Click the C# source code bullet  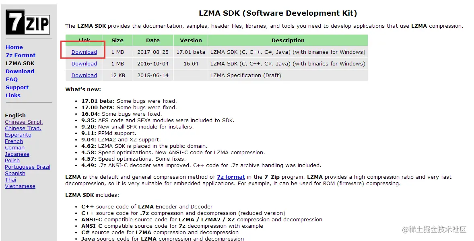pos(160,233)
